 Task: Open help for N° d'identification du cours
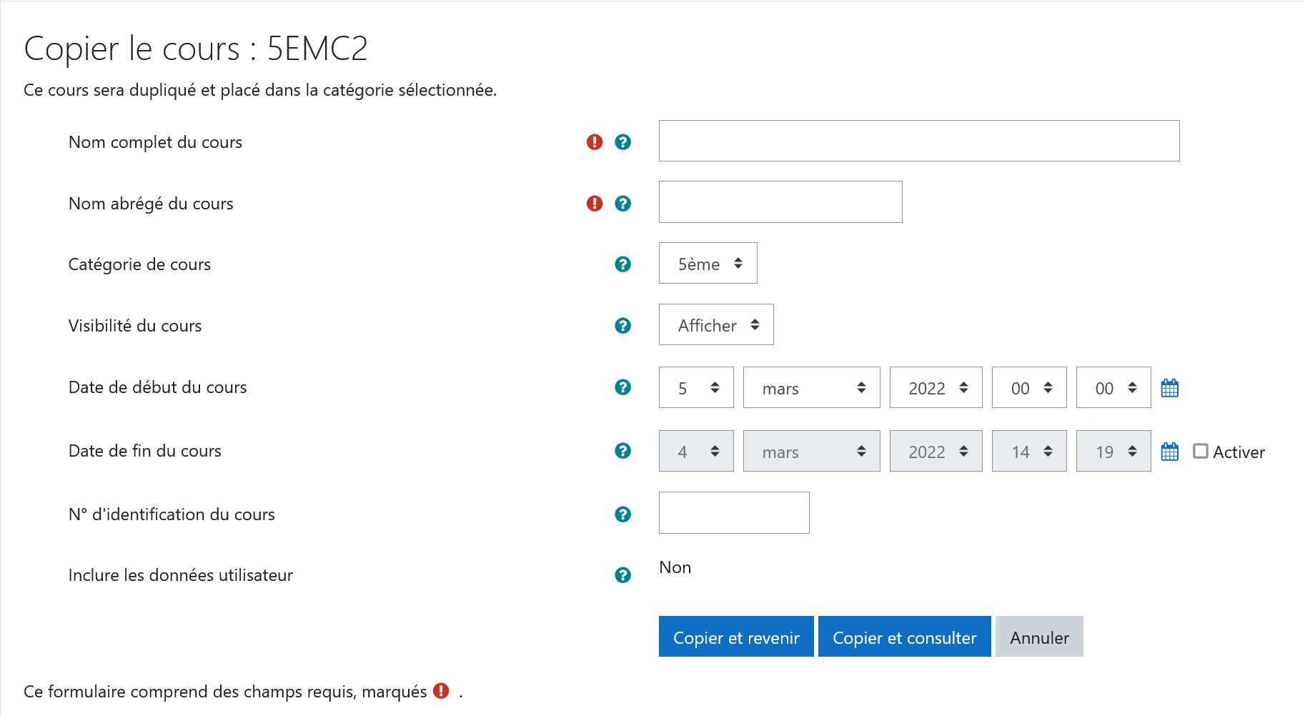pyautogui.click(x=622, y=514)
